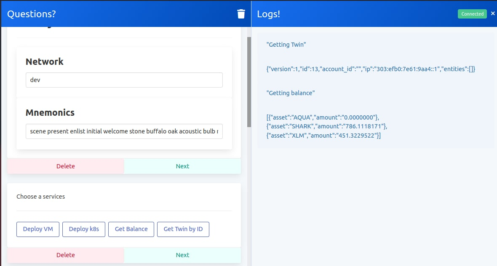Click Next under the Mnemonics form
Screen dimensions: 497x266
click(x=182, y=166)
